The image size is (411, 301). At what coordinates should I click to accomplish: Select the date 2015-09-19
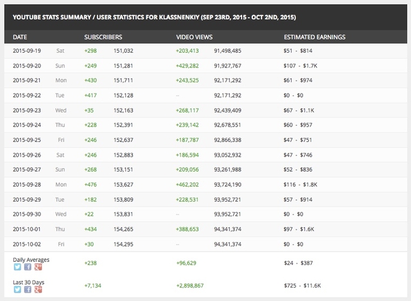tap(27, 51)
